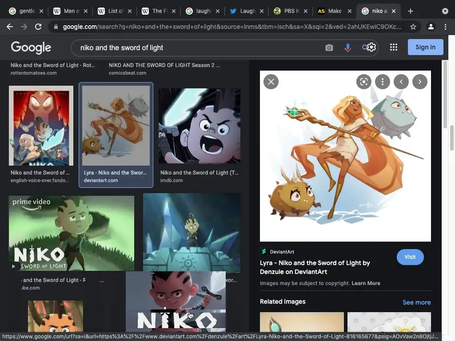View site security lock information
The width and height of the screenshot is (455, 341).
56,27
